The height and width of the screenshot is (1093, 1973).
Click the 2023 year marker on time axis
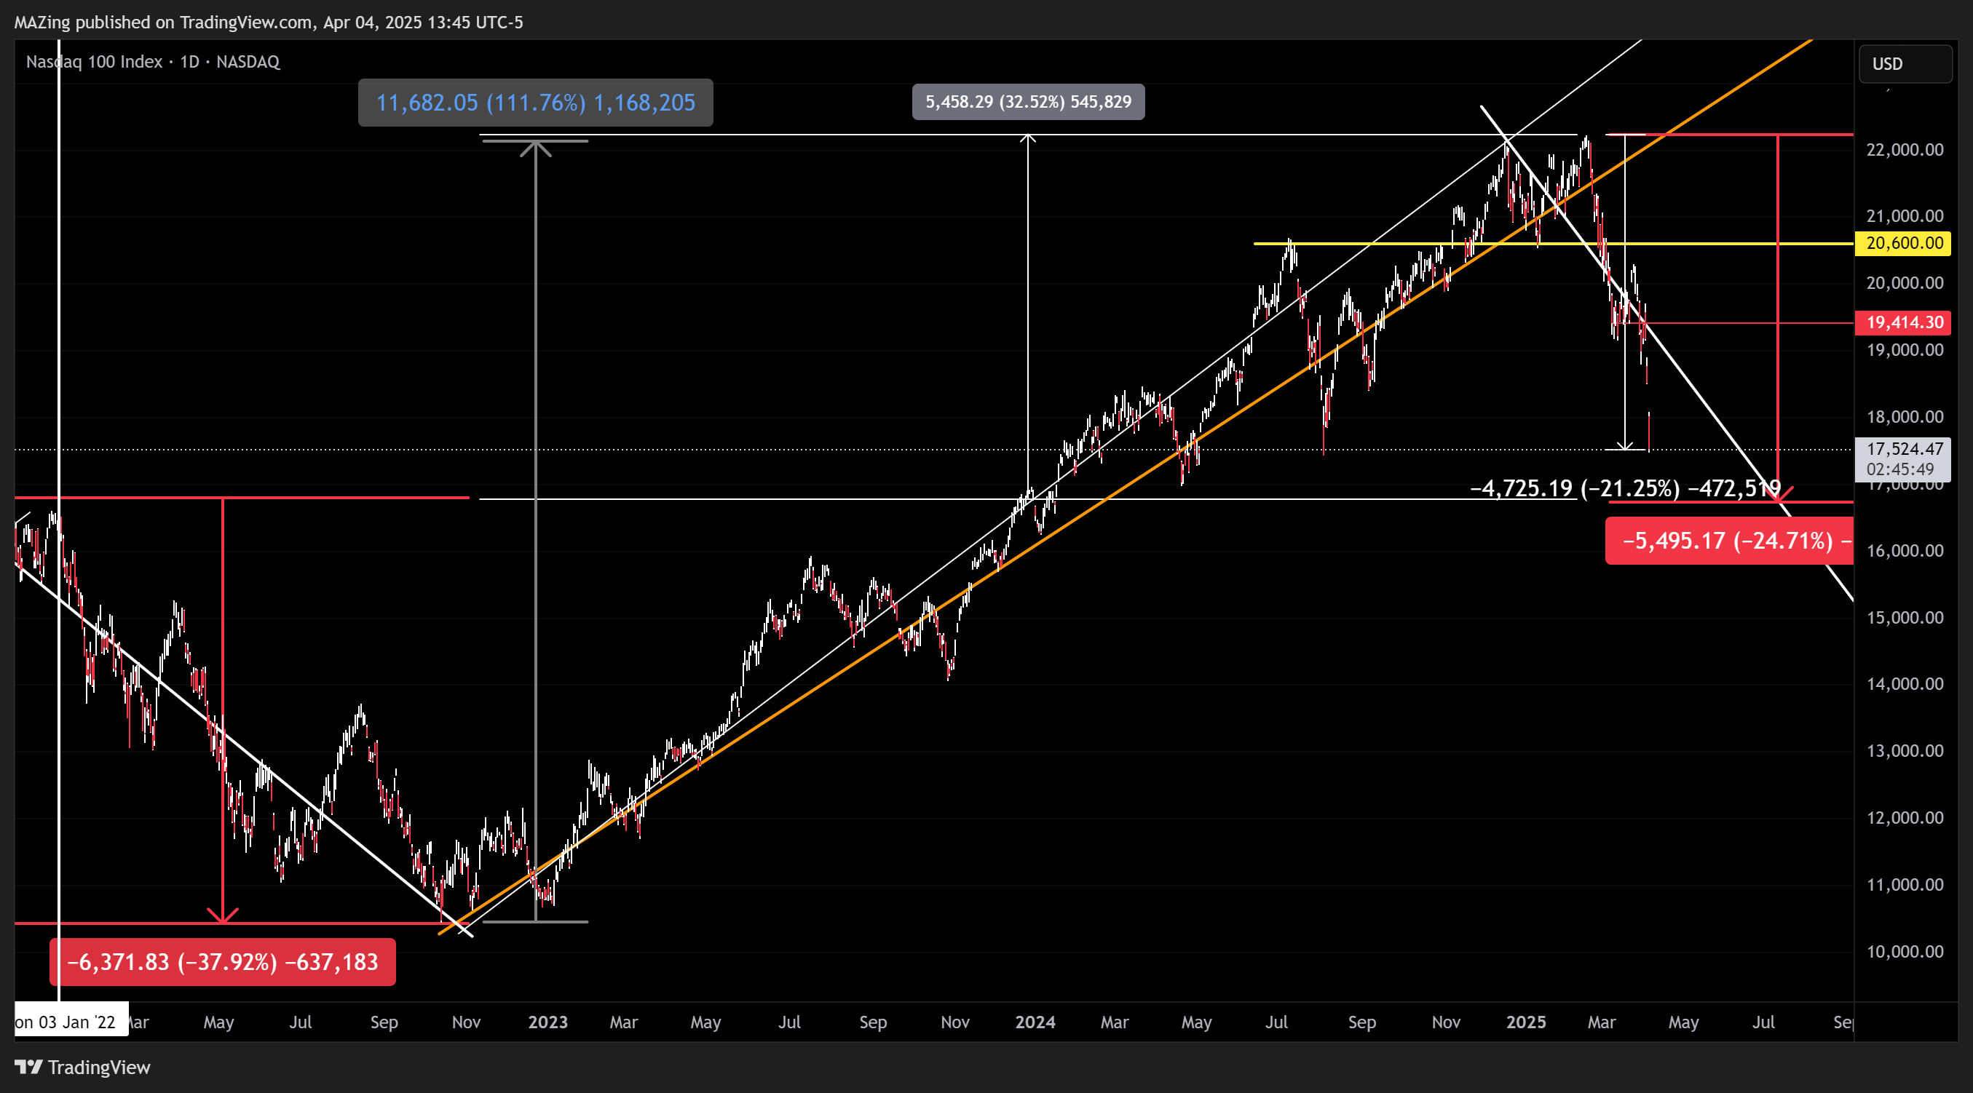(x=547, y=1022)
